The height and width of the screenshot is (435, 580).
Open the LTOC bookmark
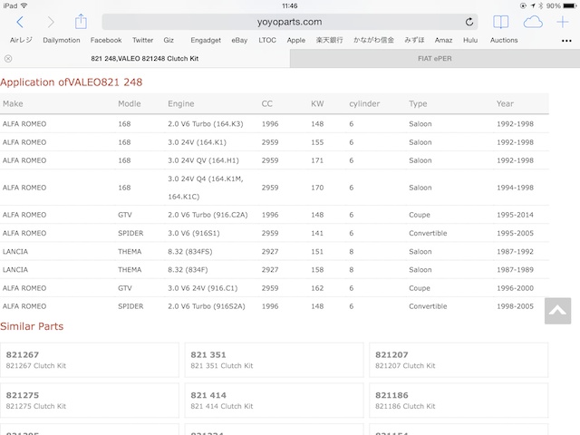(267, 40)
